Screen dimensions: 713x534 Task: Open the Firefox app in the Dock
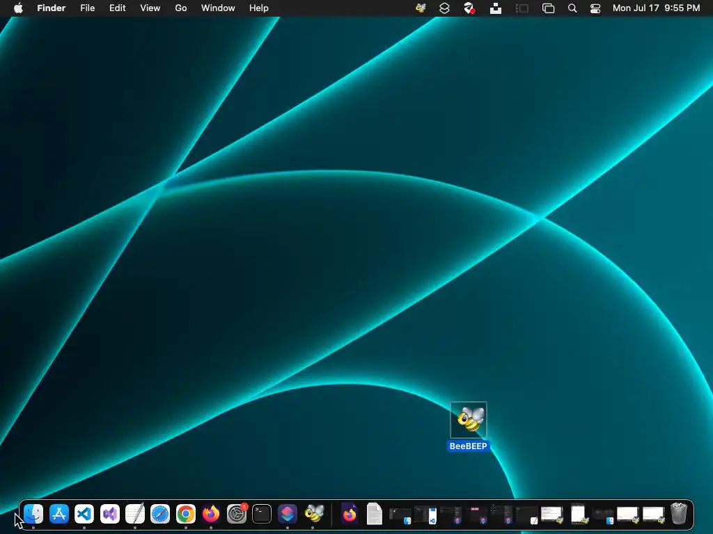(x=211, y=514)
